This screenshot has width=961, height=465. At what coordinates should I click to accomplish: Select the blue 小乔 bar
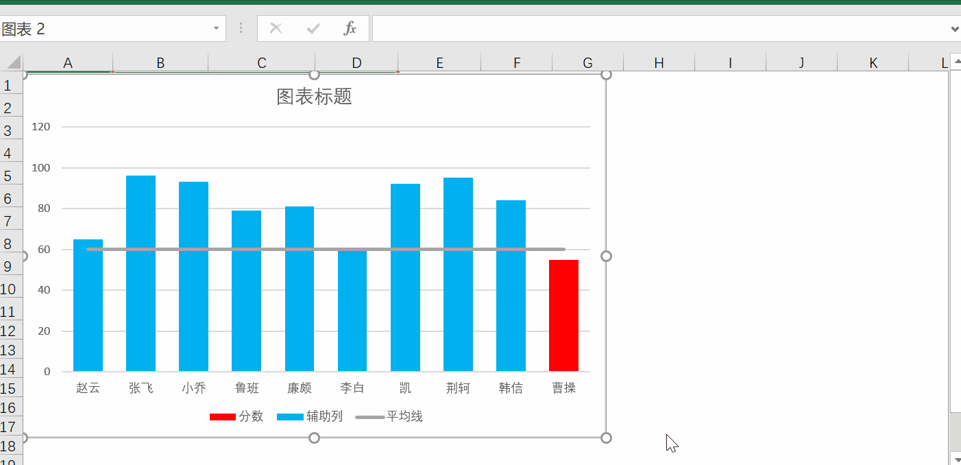pos(193,276)
